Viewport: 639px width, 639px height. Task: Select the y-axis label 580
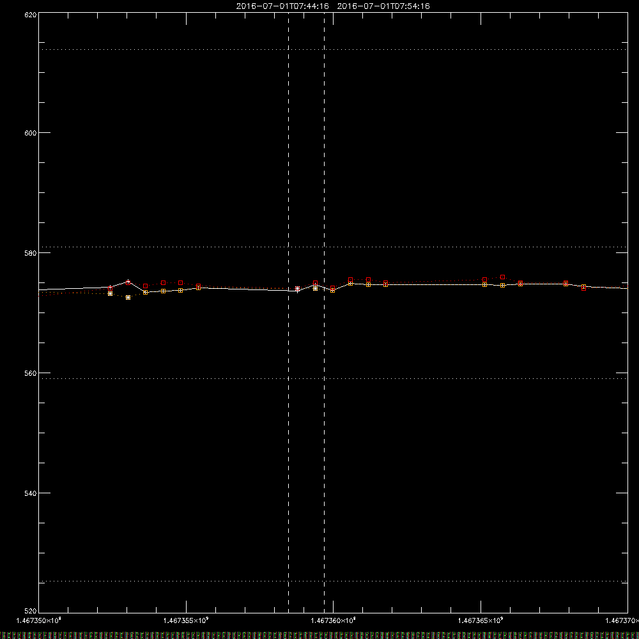(x=31, y=253)
